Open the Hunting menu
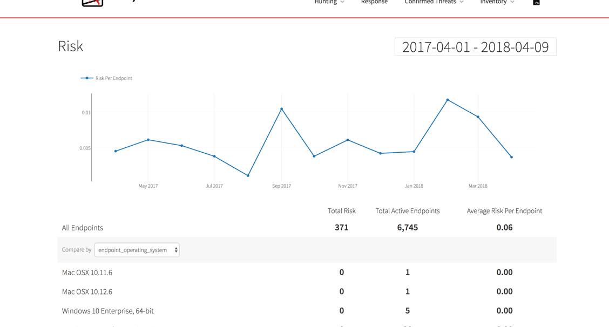Viewport: 609px width, 327px height. 326,2
